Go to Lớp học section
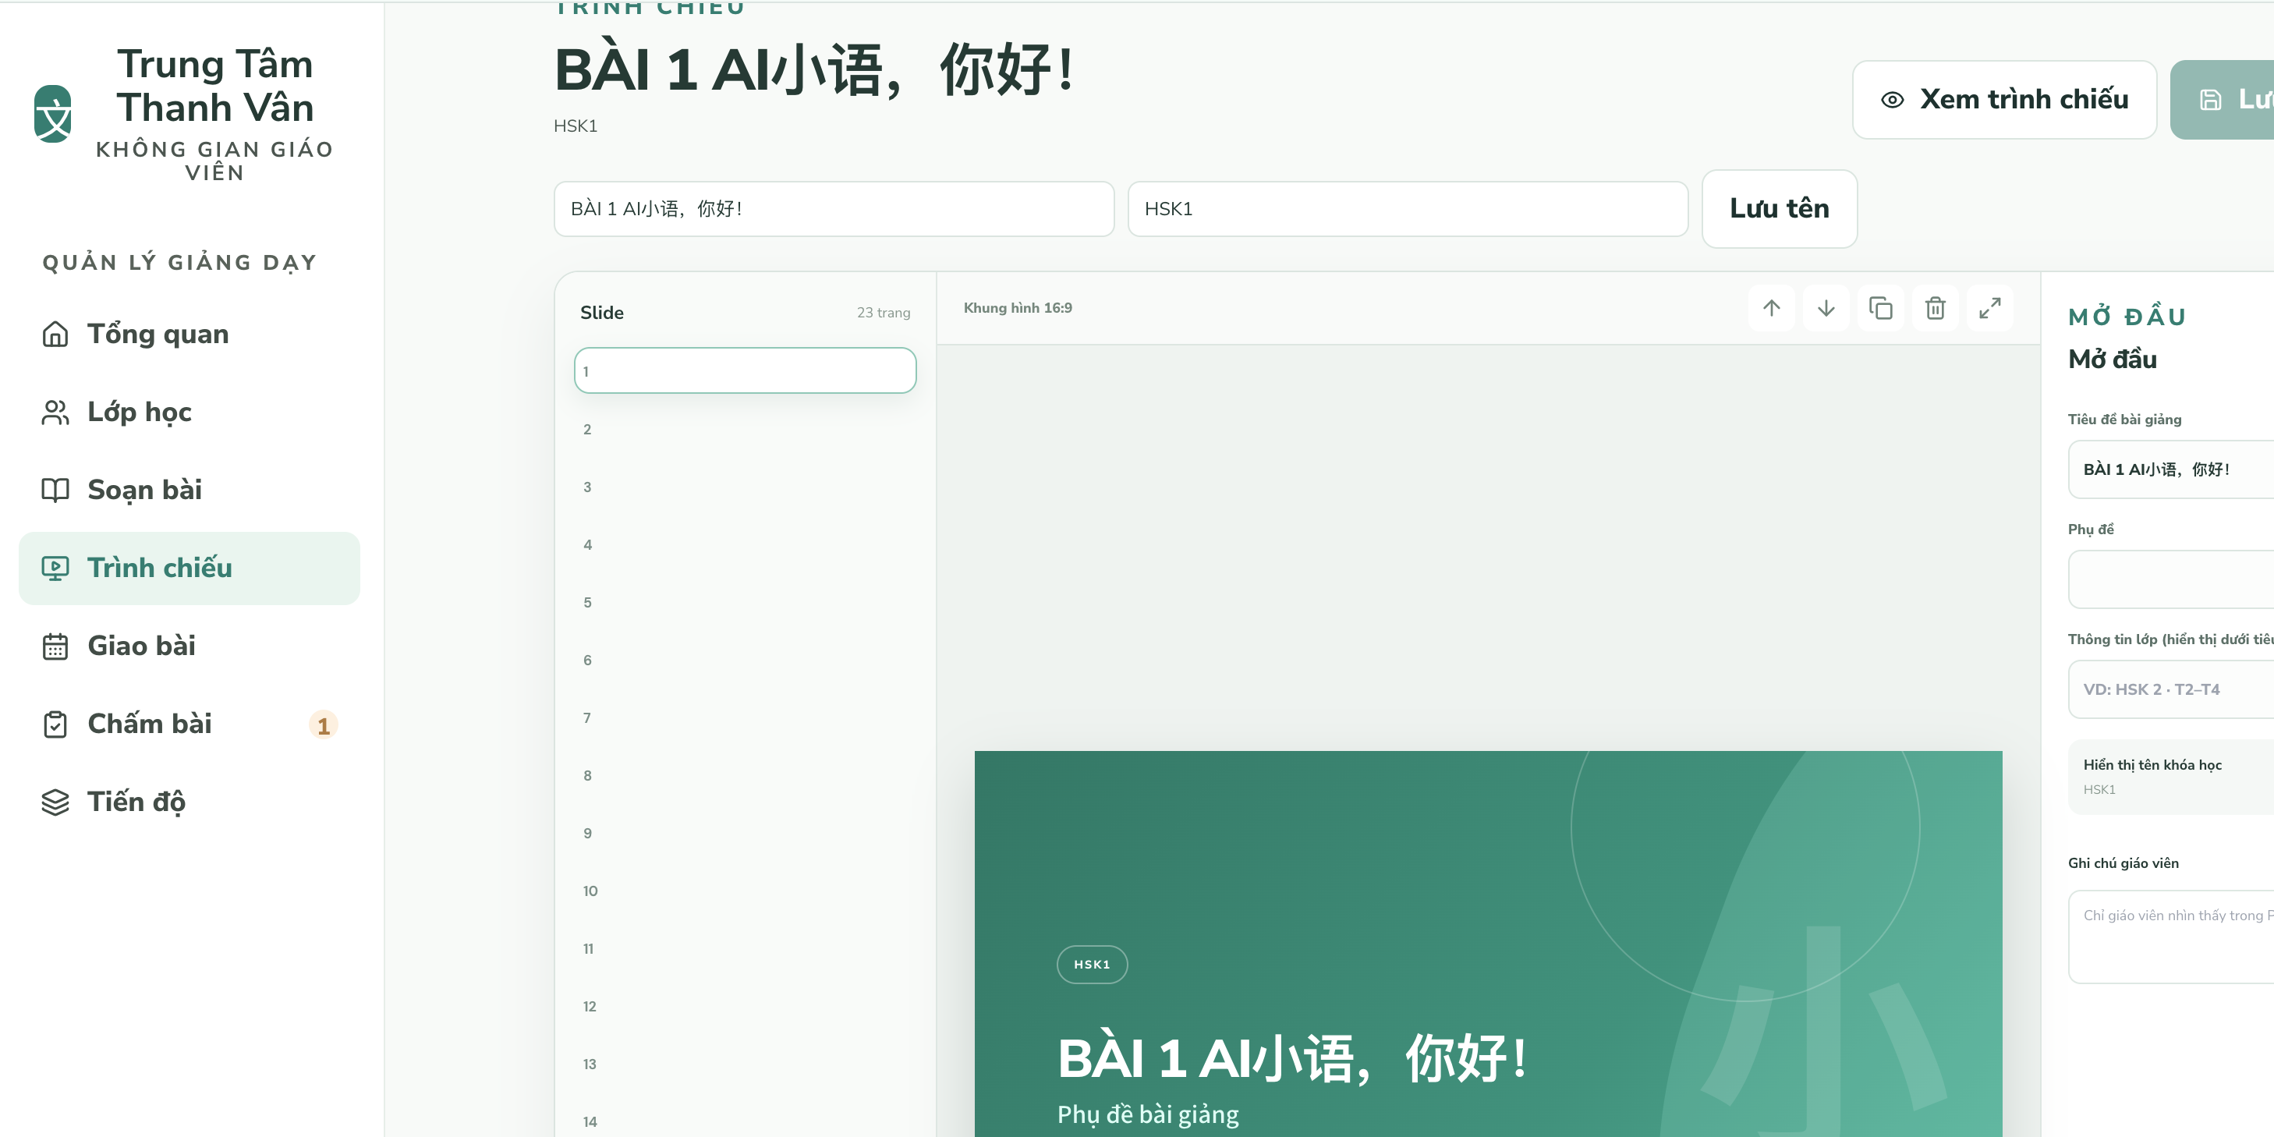 (189, 413)
